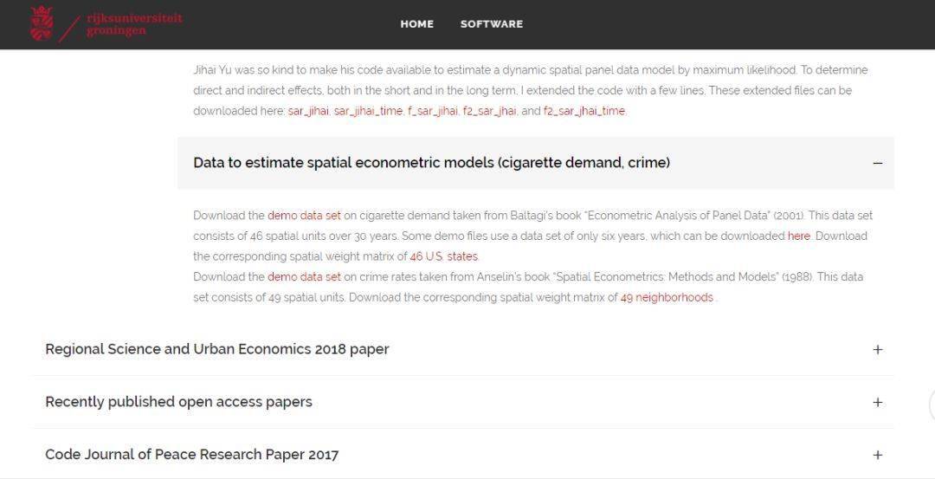The width and height of the screenshot is (935, 479).
Task: Download the sar_jihai file link
Action: 308,111
